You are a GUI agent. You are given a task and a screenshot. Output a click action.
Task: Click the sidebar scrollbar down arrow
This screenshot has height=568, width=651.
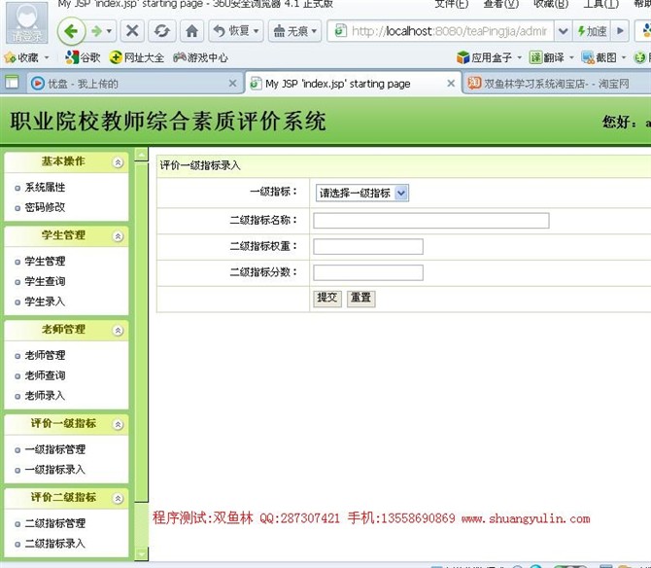pyautogui.click(x=142, y=553)
